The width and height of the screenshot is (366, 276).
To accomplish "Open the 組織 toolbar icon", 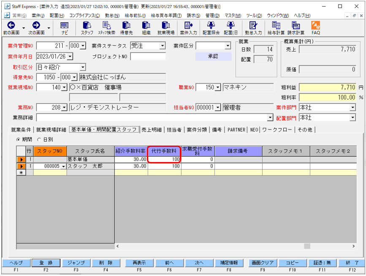I will (146, 25).
